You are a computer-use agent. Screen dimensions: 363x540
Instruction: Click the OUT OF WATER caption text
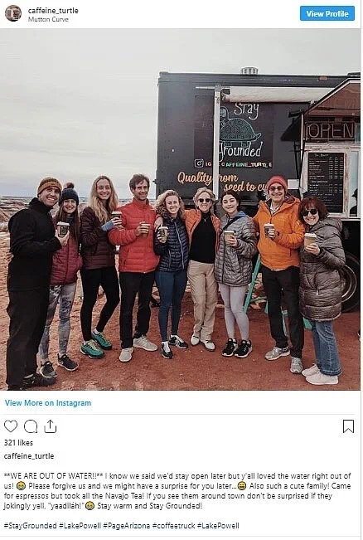point(53,476)
